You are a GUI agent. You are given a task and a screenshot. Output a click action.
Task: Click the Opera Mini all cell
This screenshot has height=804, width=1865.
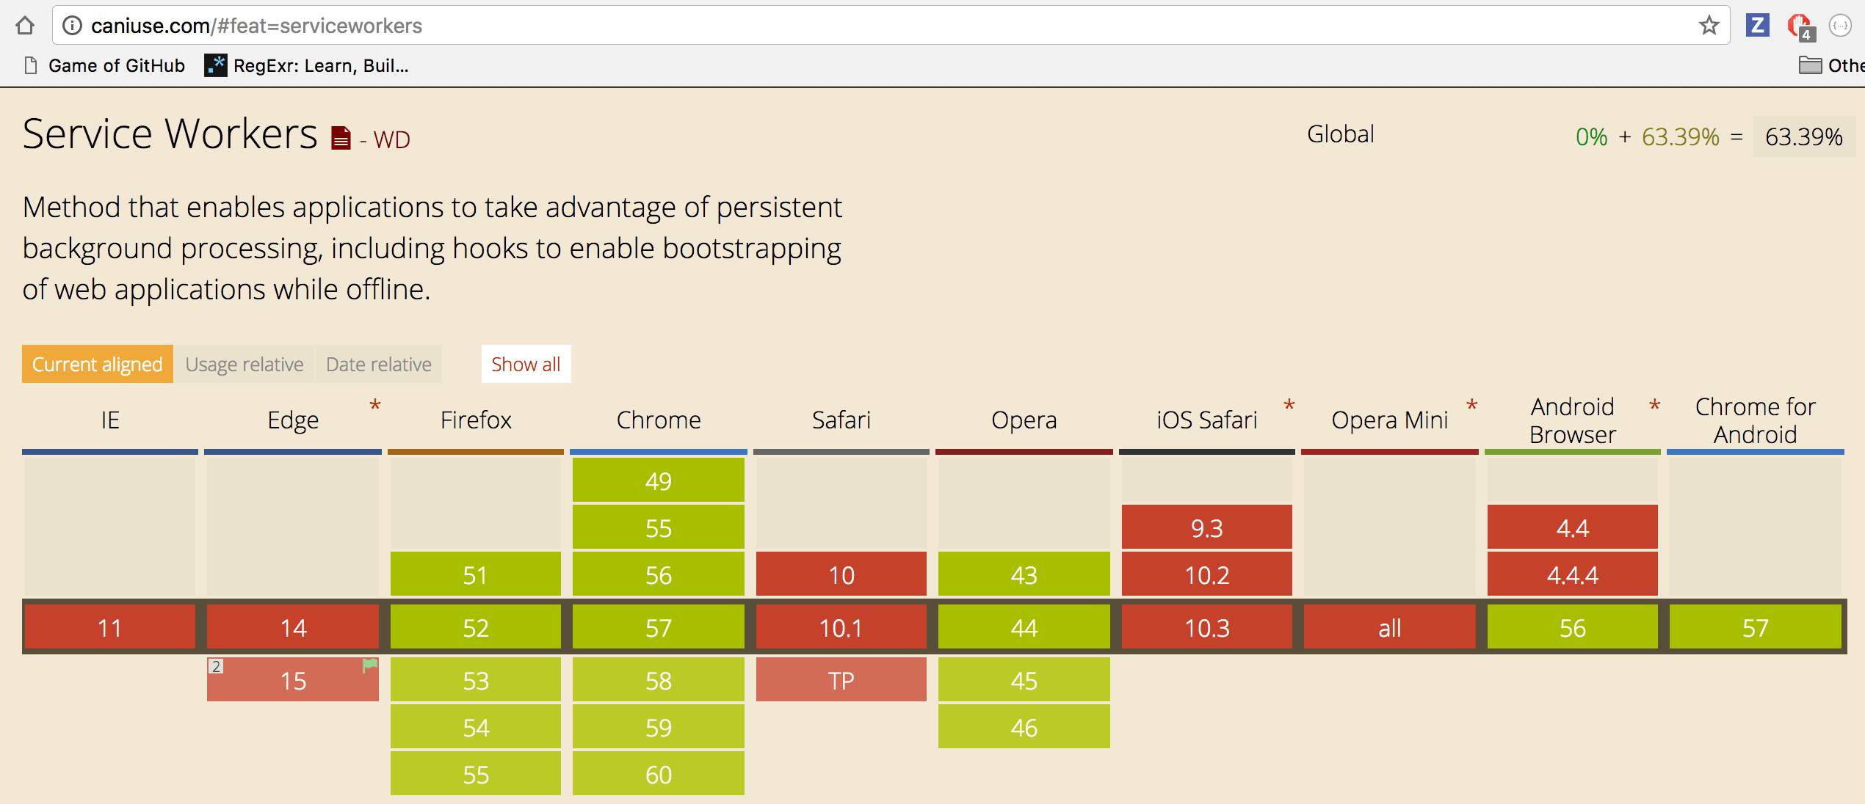pyautogui.click(x=1389, y=627)
